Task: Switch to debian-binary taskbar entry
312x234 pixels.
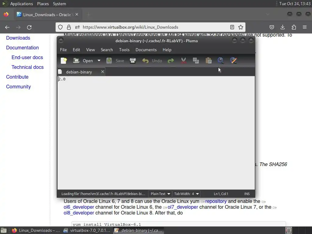Action: tap(139, 230)
